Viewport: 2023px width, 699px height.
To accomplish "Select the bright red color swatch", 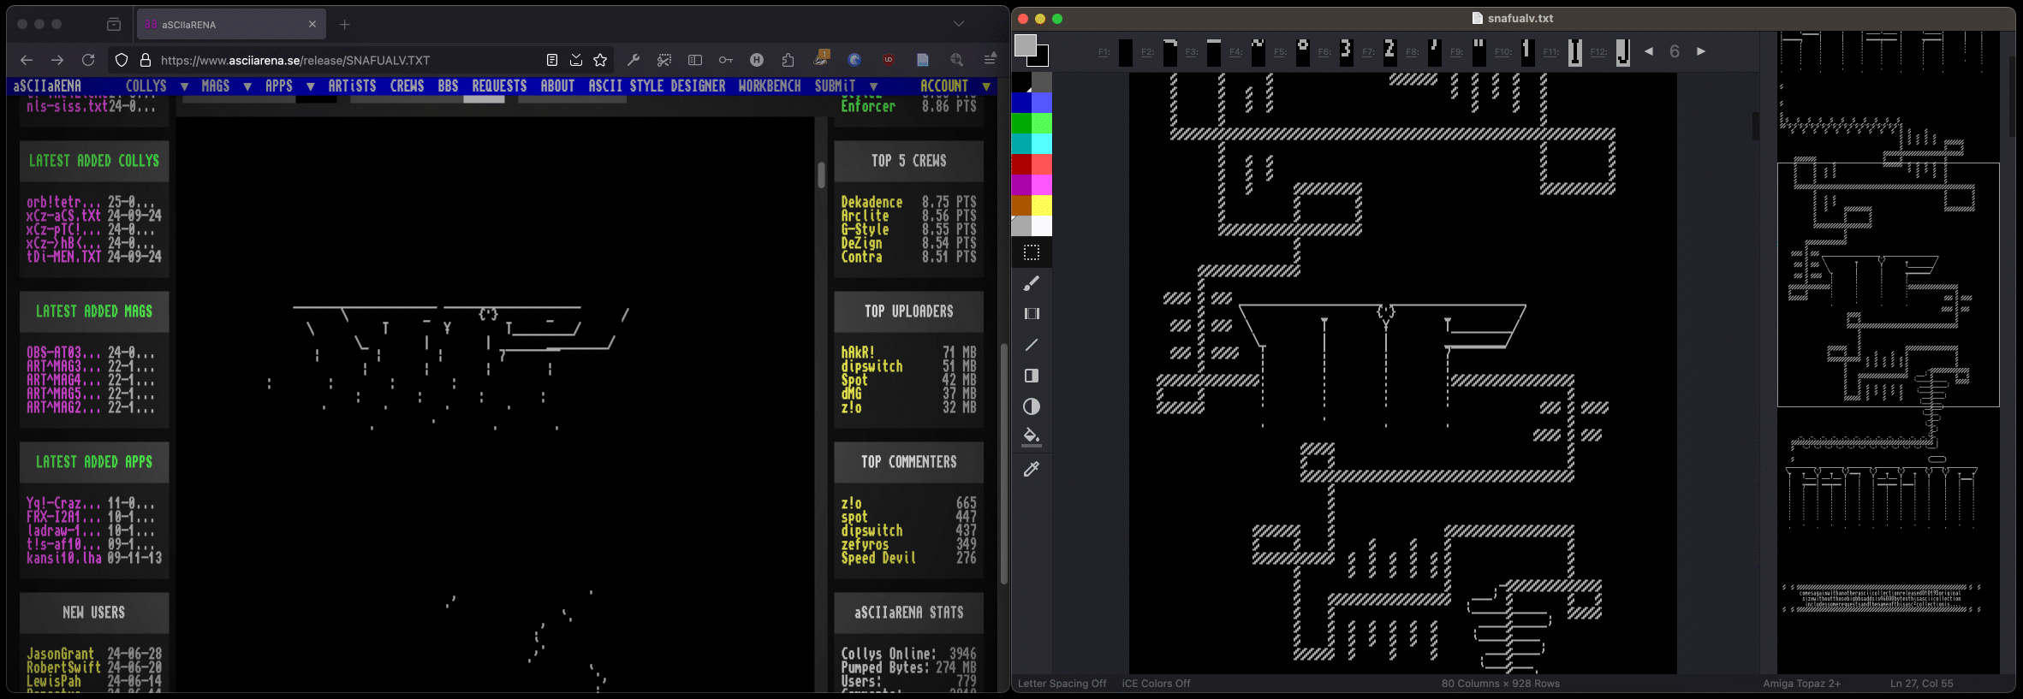I will (1042, 164).
